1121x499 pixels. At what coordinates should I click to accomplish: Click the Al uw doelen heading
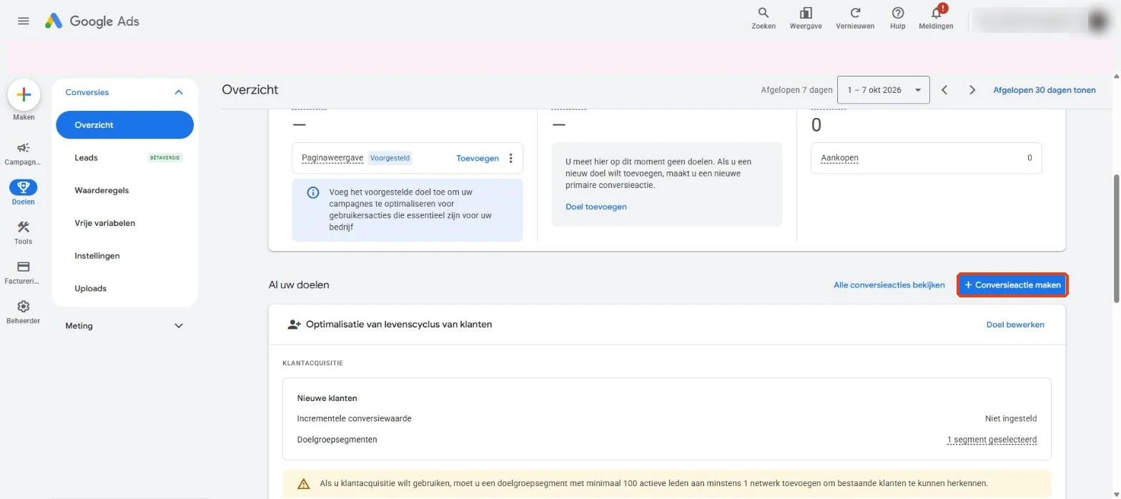[x=299, y=285]
